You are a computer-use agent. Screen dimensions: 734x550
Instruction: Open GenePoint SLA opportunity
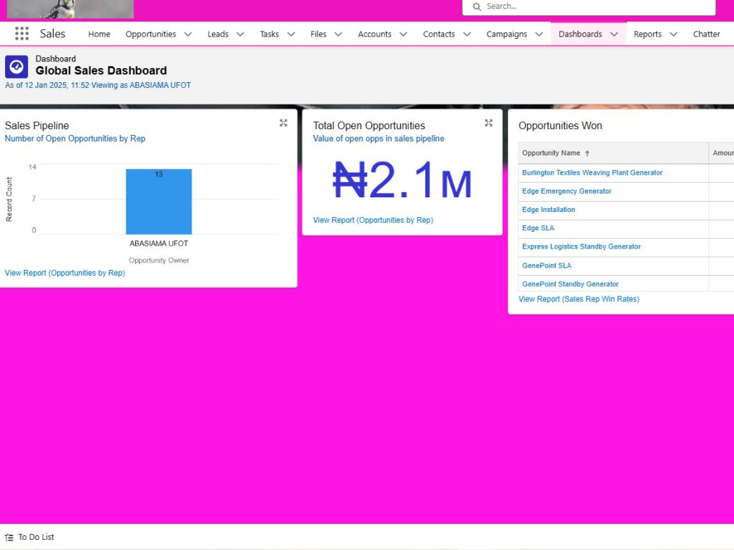[x=546, y=265]
